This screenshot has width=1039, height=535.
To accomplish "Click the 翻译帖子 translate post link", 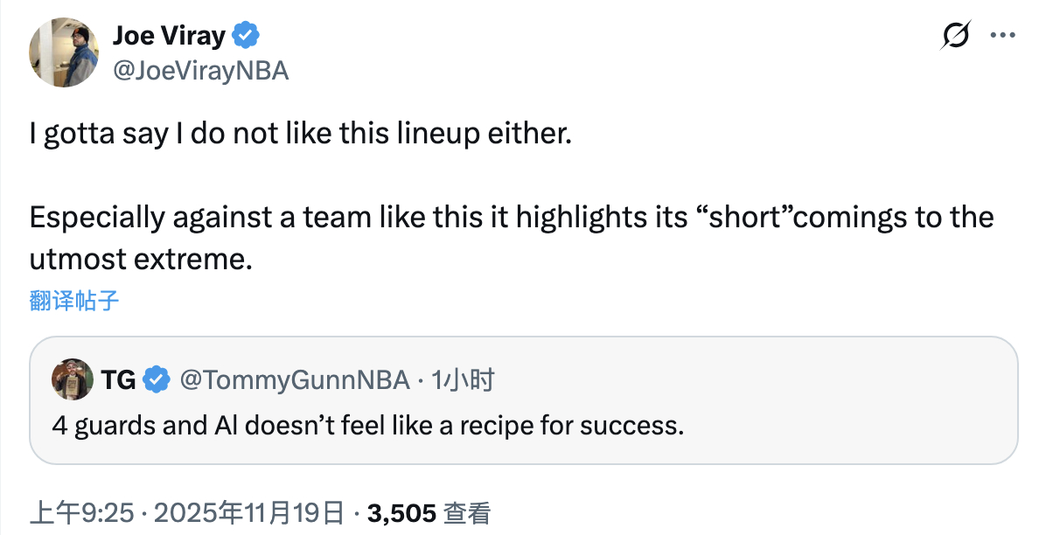I will 73,302.
